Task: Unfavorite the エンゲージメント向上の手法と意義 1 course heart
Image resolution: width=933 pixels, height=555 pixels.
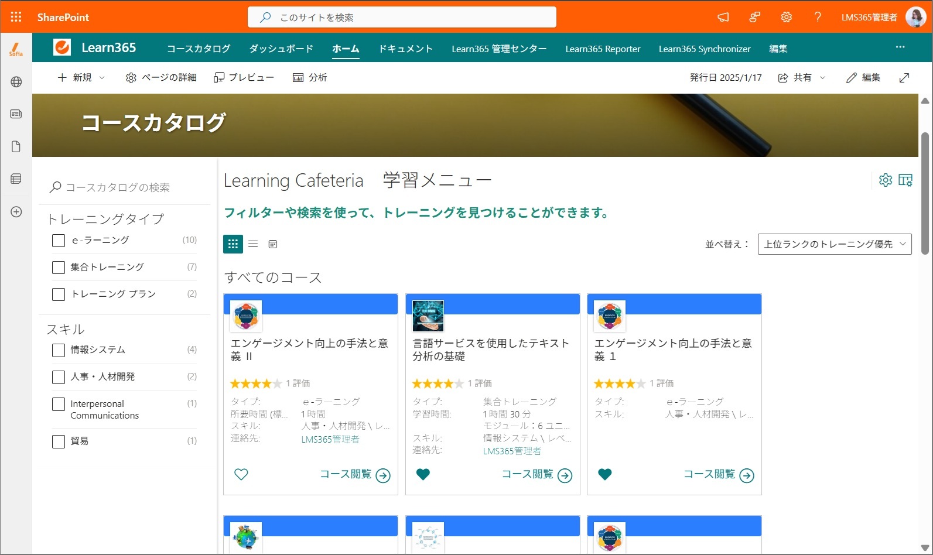Action: click(605, 474)
